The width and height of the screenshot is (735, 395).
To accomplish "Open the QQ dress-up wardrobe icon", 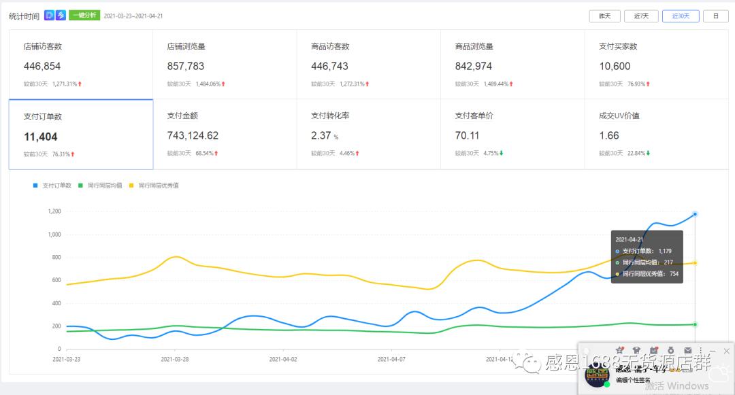I will pos(636,350).
